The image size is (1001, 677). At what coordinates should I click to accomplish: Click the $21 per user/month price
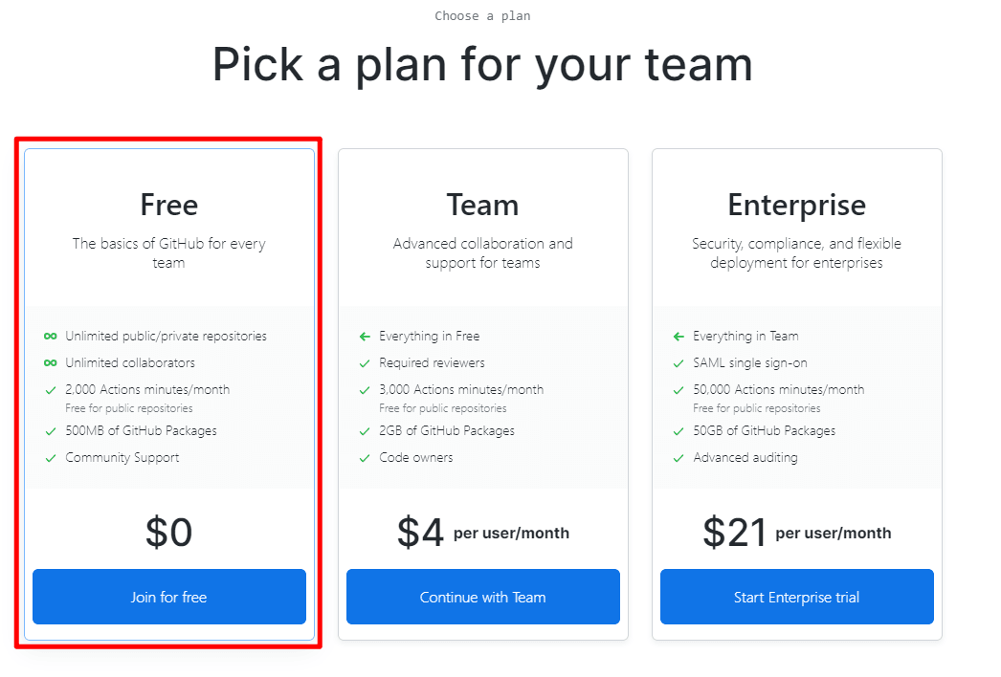[796, 533]
